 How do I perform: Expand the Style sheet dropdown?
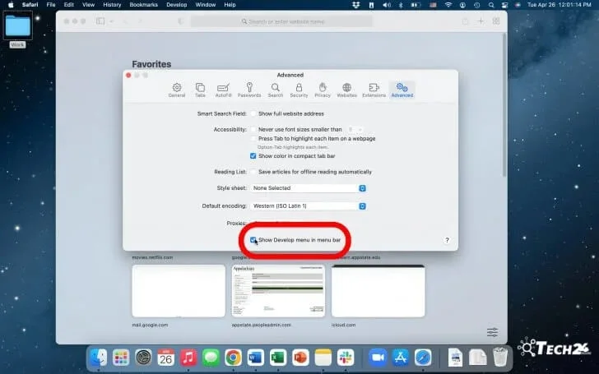(x=309, y=188)
